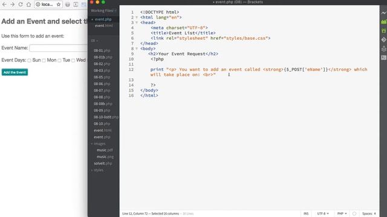Click the Spaces: 4 indentation setting

pos(369,213)
